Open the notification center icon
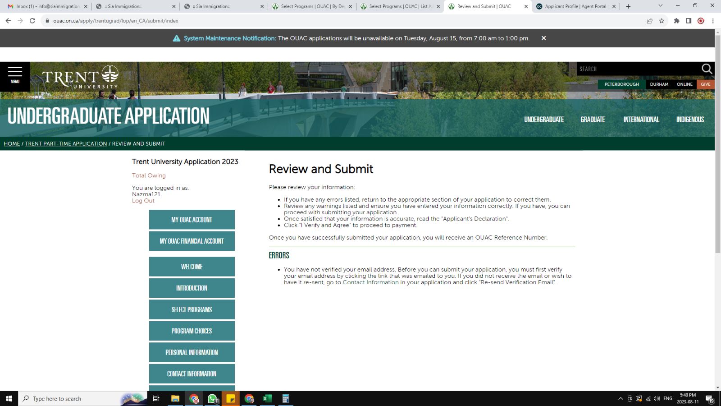Viewport: 721px width, 406px height. point(709,399)
